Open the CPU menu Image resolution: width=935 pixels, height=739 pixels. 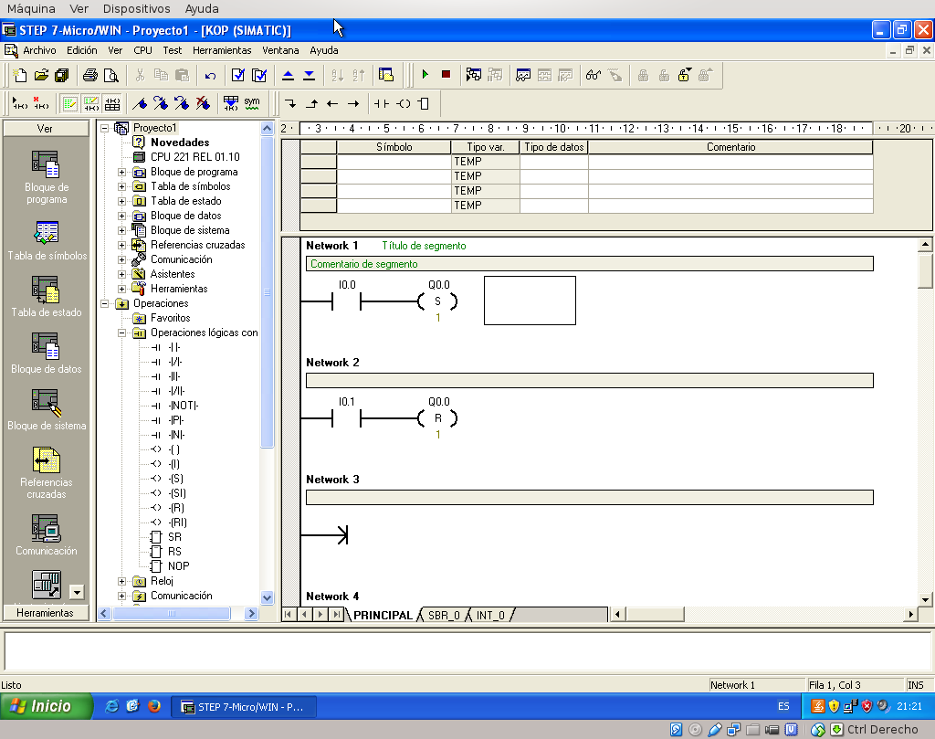[142, 50]
